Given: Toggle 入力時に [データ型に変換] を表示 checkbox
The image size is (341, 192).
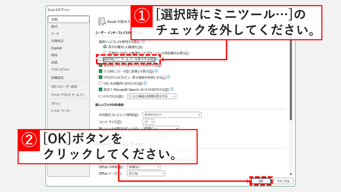Looking at the screenshot, I should click(x=101, y=71).
